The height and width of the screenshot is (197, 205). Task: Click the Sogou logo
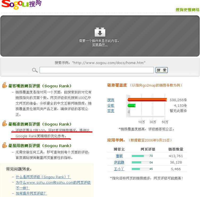pos(21,4)
